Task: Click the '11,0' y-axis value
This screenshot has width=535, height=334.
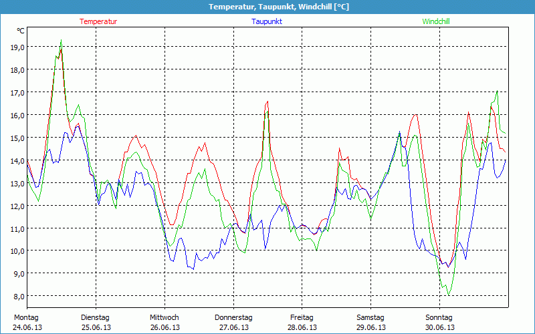Action: (17, 228)
